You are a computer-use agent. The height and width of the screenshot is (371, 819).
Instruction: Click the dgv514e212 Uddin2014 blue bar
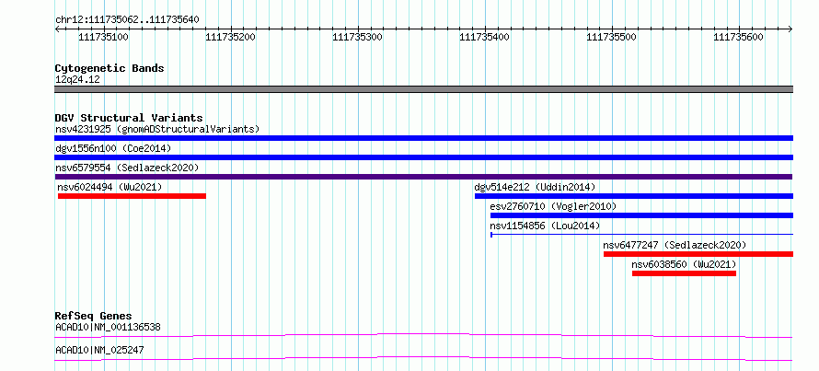click(x=634, y=196)
